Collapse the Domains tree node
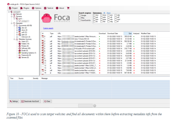Viewport: 179px width, 123px height. (11, 16)
